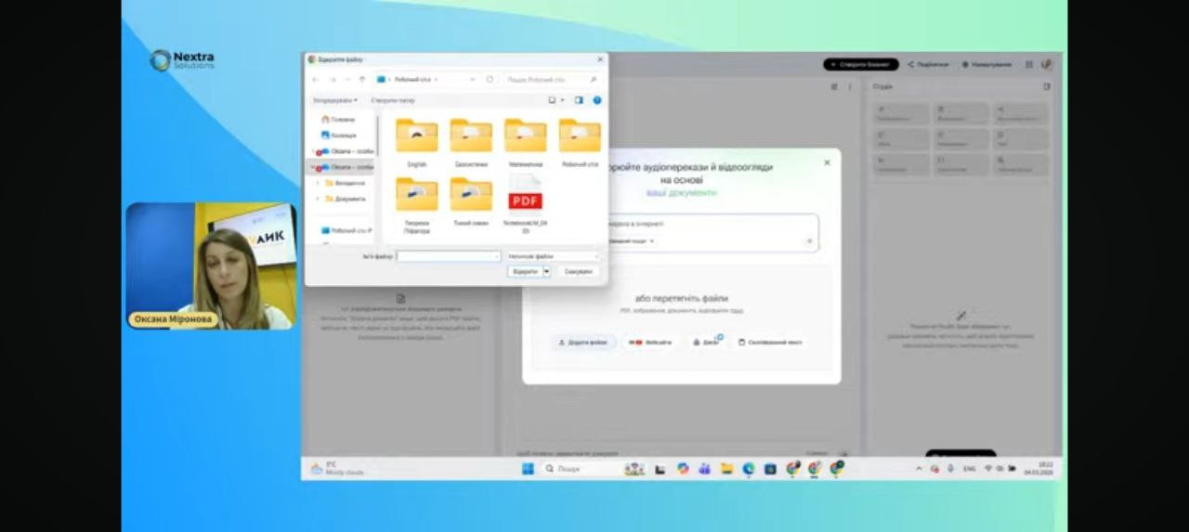Image resolution: width=1189 pixels, height=532 pixels.
Task: Click the search field in file dialog
Action: [550, 80]
